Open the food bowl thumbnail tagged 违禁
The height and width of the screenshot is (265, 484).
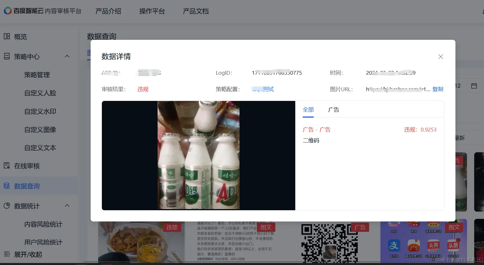[x=141, y=242]
